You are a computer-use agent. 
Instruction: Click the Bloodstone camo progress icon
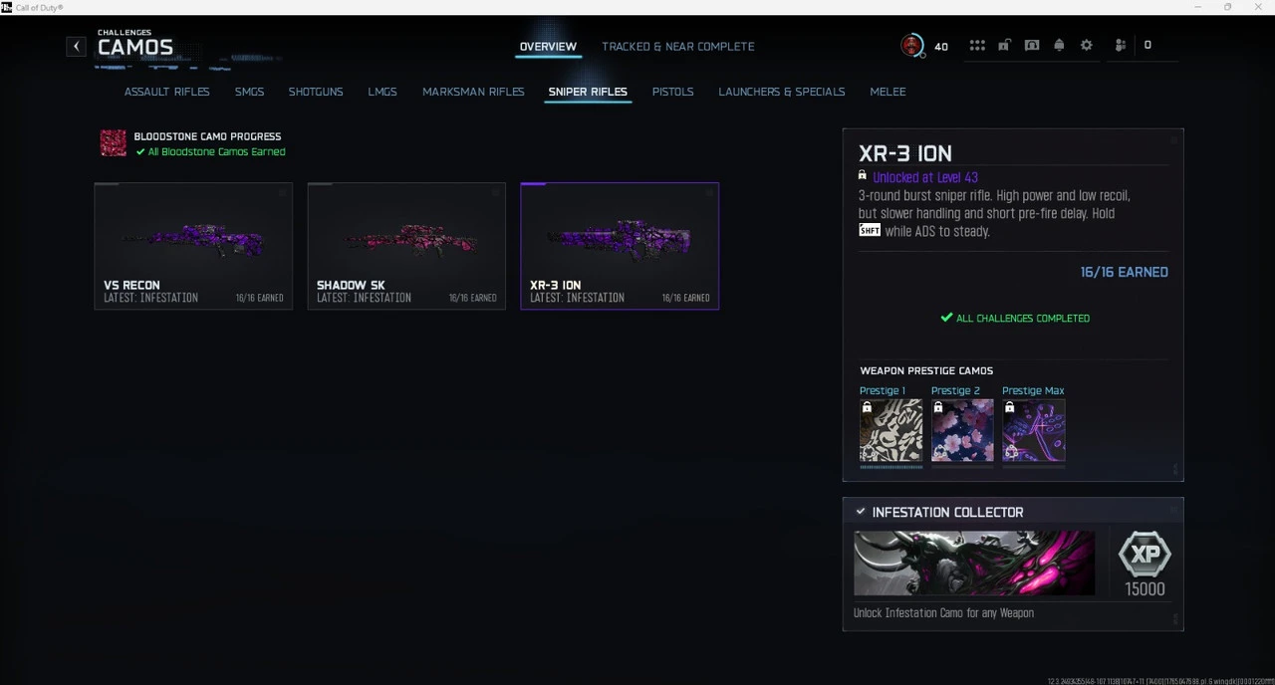tap(114, 143)
